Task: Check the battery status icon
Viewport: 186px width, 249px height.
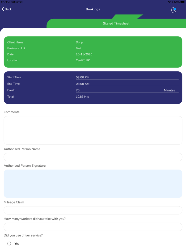Action: (x=182, y=2)
